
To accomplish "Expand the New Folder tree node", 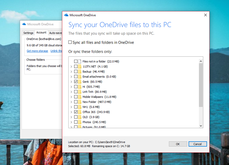I will coord(71,102).
